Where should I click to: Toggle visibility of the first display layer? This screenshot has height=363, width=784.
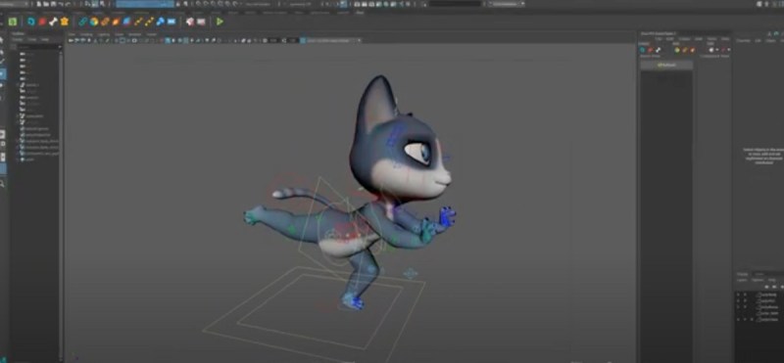738,295
